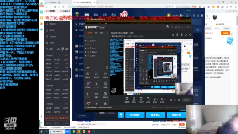The width and height of the screenshot is (238, 134).
Task: Open the browser home page
Action: click(x=59, y=7)
